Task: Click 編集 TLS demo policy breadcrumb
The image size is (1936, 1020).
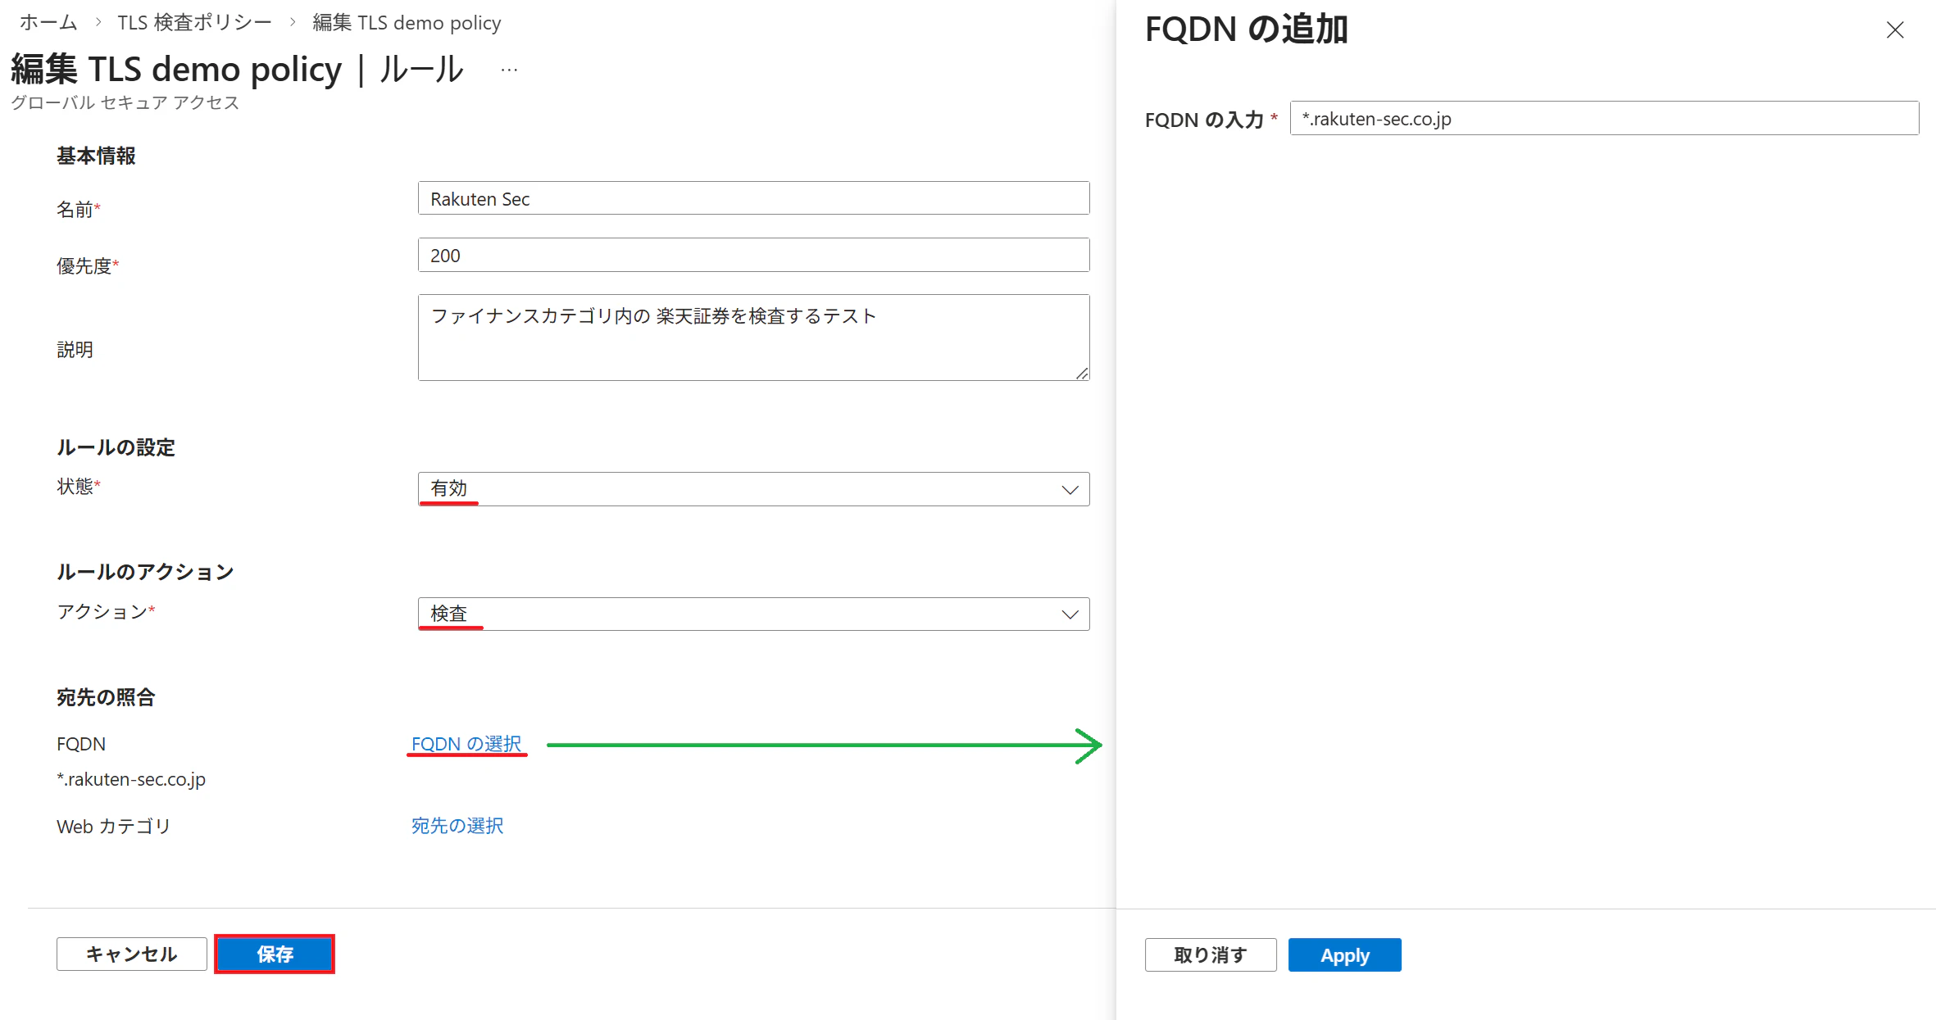Action: point(407,23)
